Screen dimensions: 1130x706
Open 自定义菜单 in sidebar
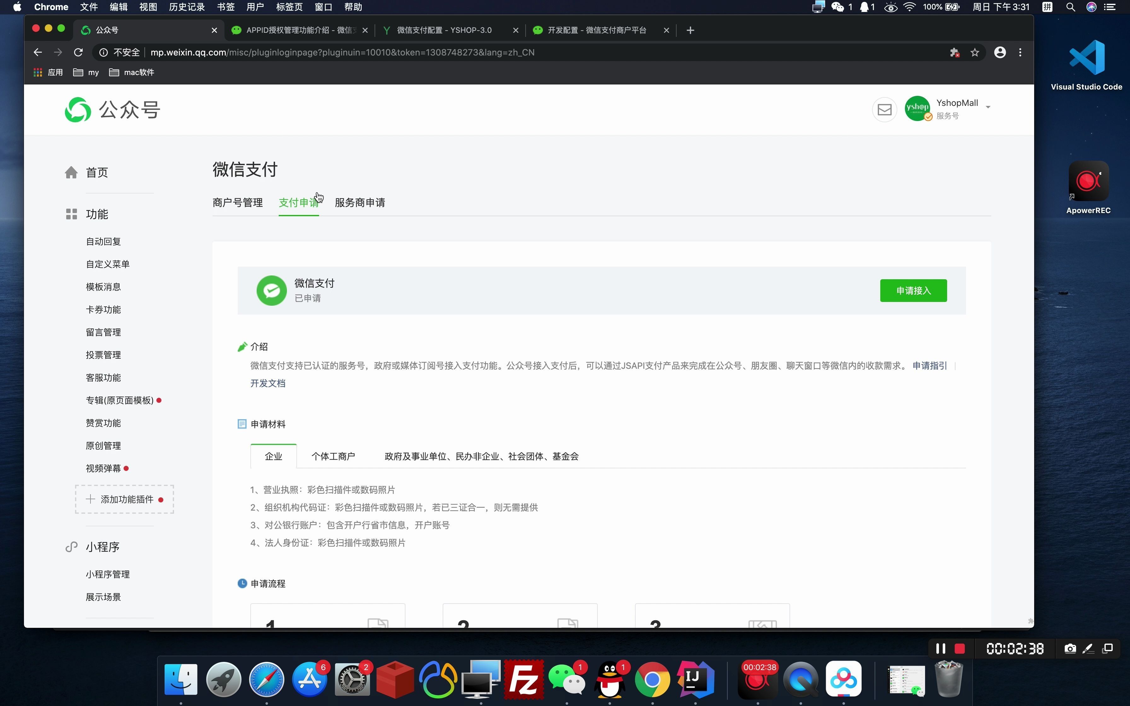click(108, 264)
